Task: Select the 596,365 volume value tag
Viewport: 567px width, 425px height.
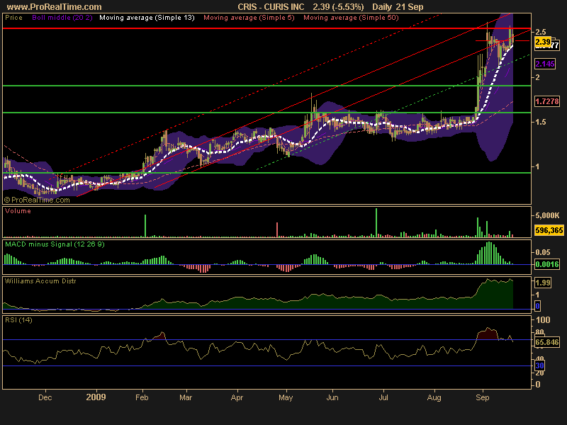Action: click(x=549, y=230)
